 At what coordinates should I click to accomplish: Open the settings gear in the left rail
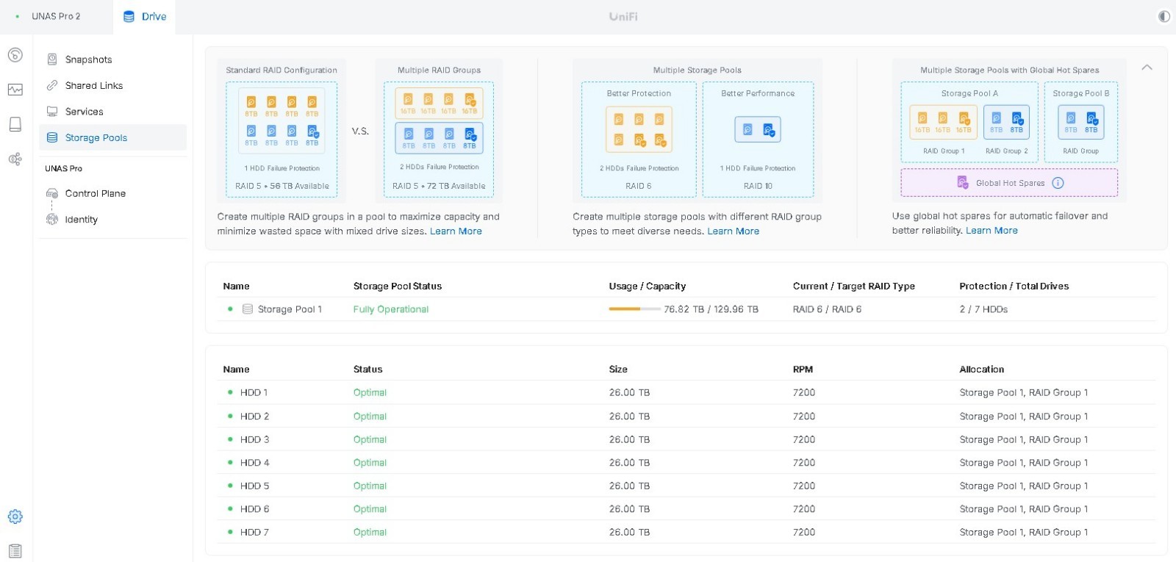pos(15,516)
